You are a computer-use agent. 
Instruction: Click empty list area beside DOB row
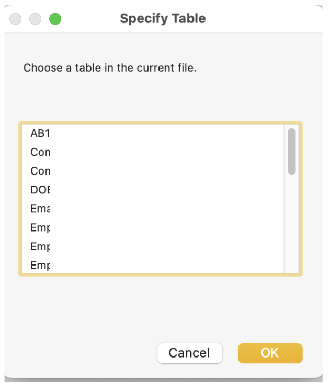tap(167, 190)
